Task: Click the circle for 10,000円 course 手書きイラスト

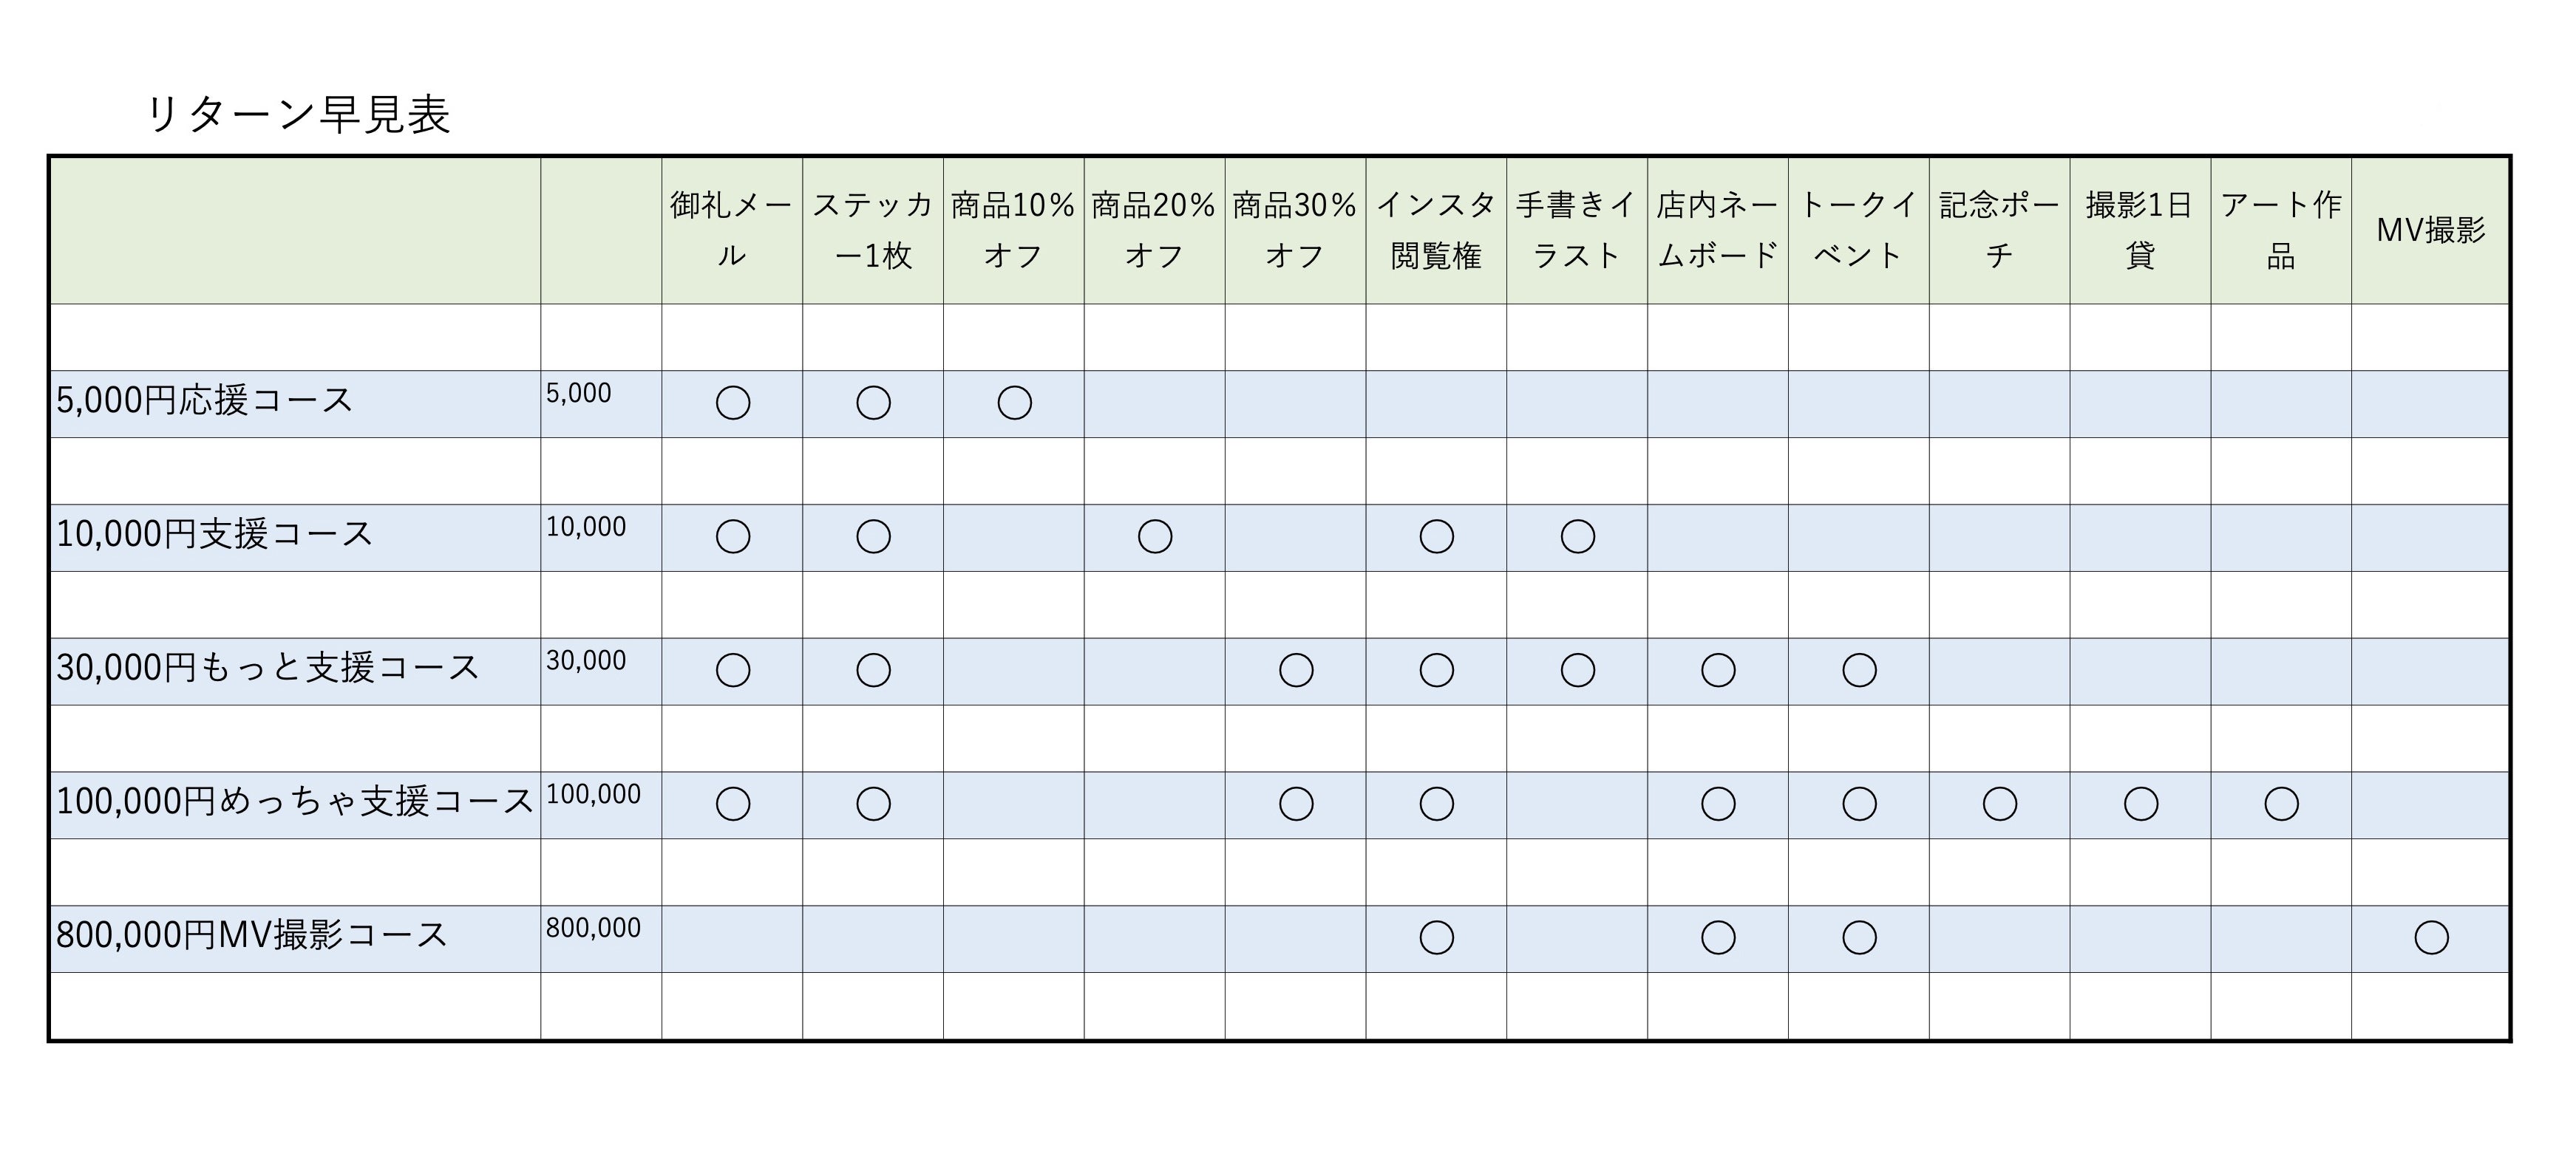Action: click(1577, 538)
